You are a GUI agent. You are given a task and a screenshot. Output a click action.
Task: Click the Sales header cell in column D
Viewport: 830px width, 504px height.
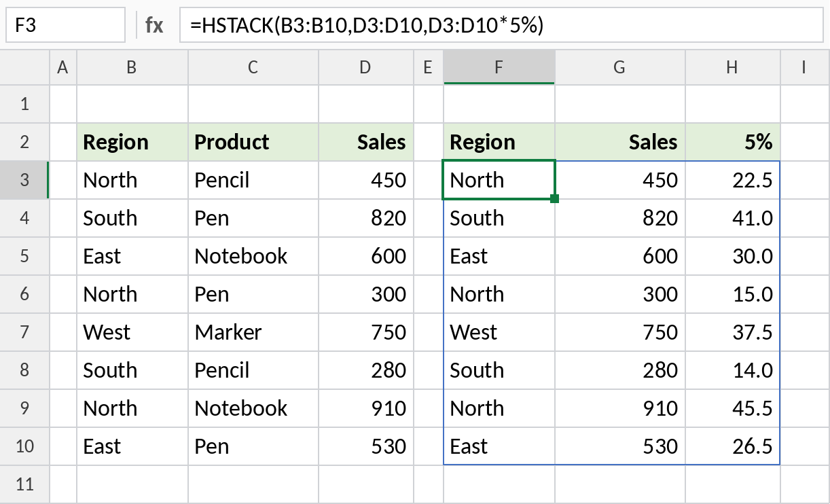pyautogui.click(x=366, y=142)
